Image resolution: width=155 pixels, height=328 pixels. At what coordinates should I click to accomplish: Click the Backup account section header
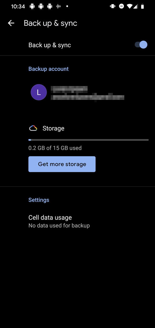click(49, 69)
